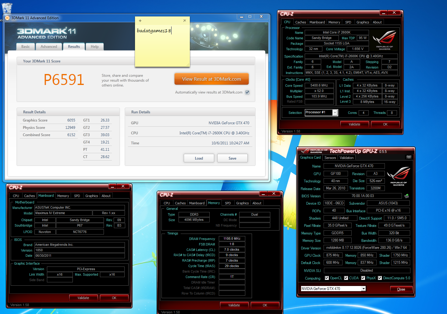Click Validate in CPU-Z Memory window
The image size is (447, 314).
234,305
